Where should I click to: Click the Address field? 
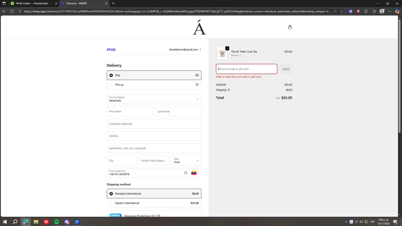154,136
